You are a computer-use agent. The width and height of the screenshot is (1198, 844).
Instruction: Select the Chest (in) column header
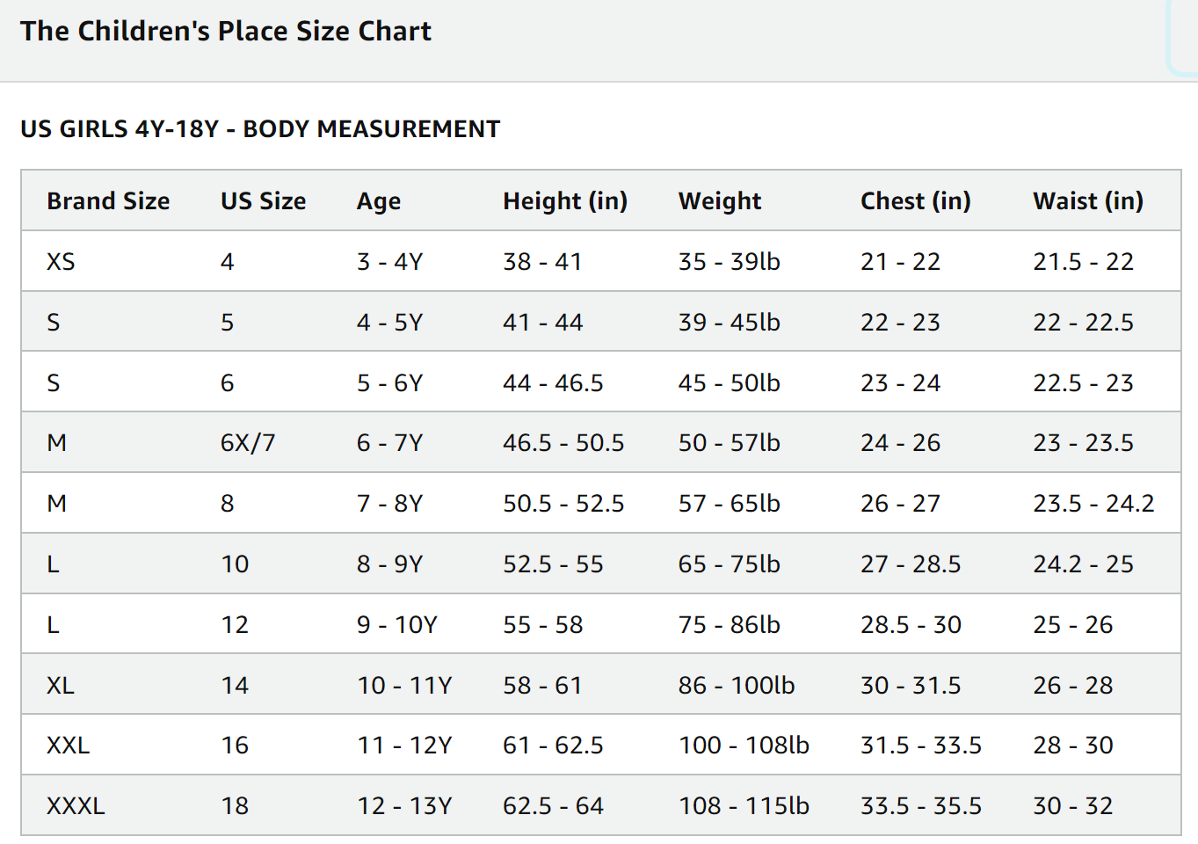pyautogui.click(x=915, y=201)
